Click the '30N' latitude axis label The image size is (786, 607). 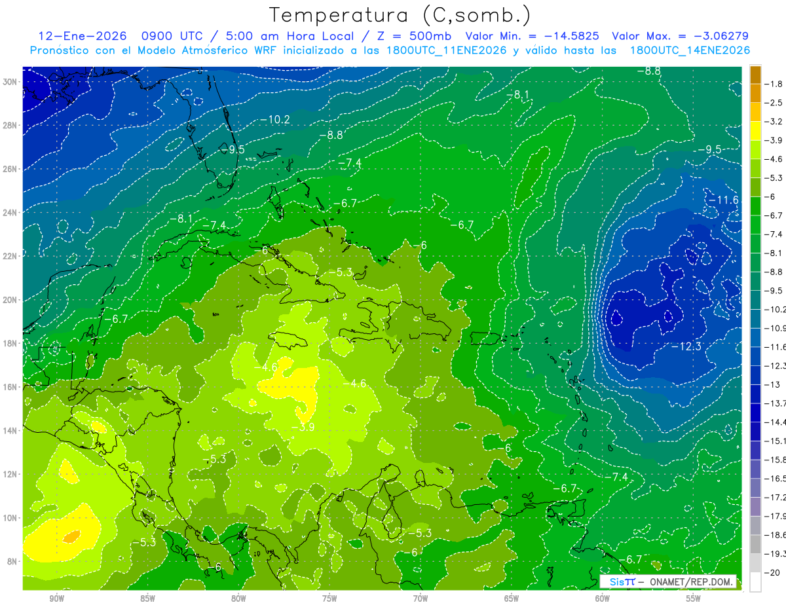coord(10,82)
